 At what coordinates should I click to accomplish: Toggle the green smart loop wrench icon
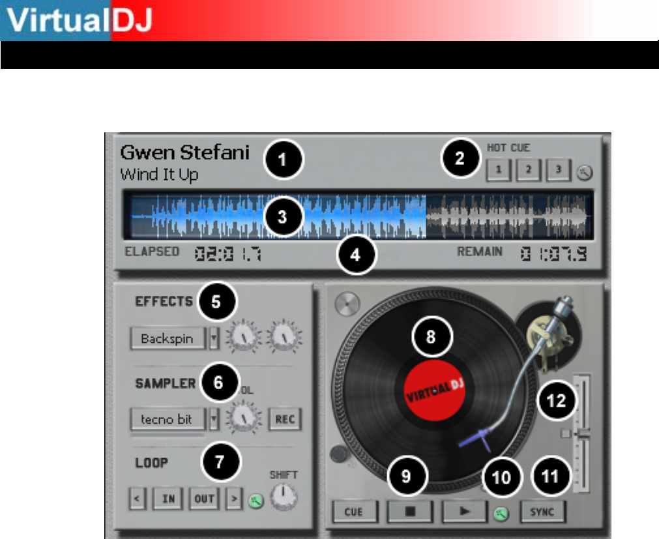pyautogui.click(x=256, y=501)
